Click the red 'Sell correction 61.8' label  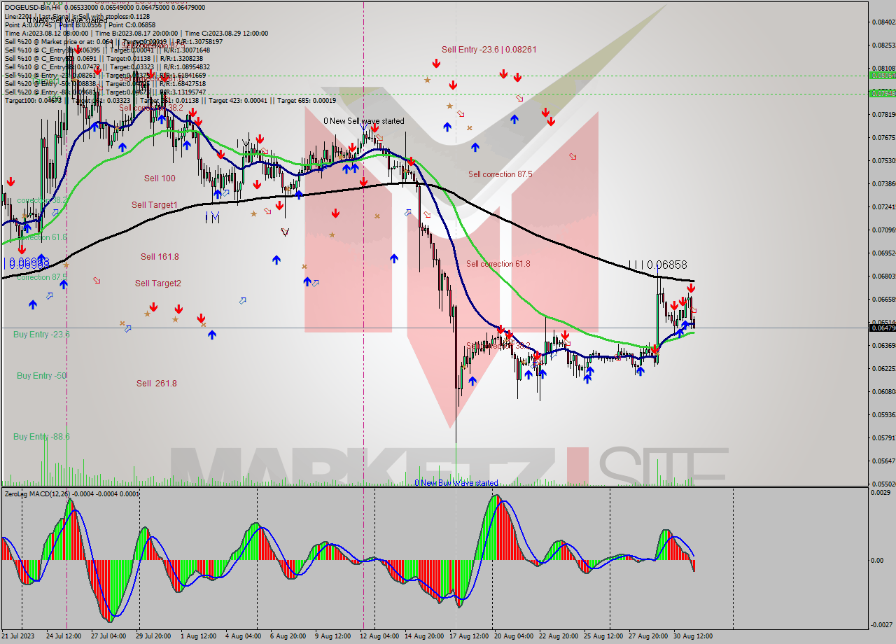[x=498, y=264]
